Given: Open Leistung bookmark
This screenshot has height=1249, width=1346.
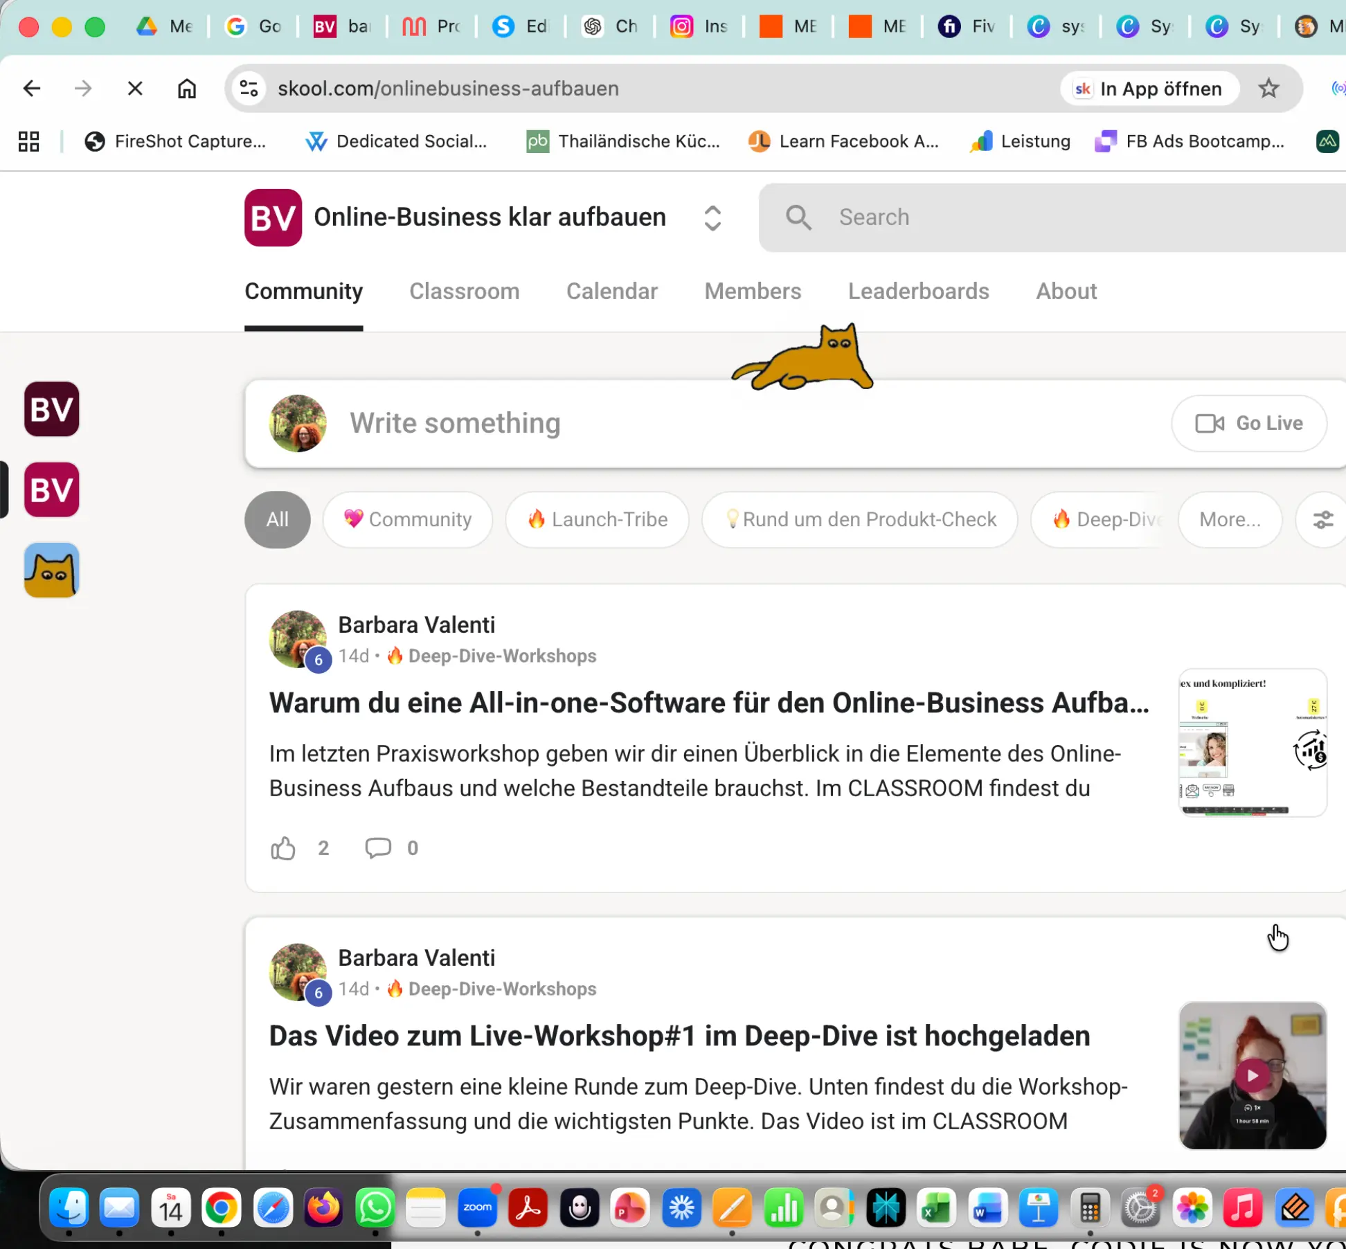Looking at the screenshot, I should 1021,141.
